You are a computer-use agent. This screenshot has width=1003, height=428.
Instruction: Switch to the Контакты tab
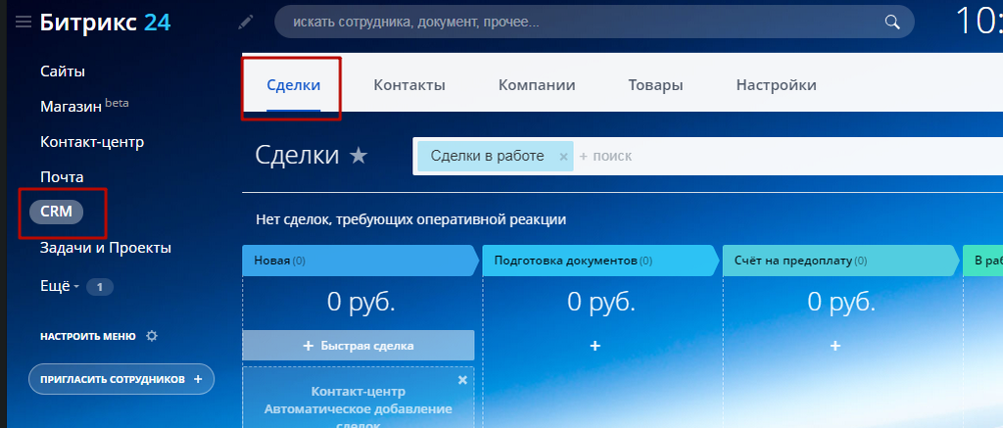click(409, 85)
